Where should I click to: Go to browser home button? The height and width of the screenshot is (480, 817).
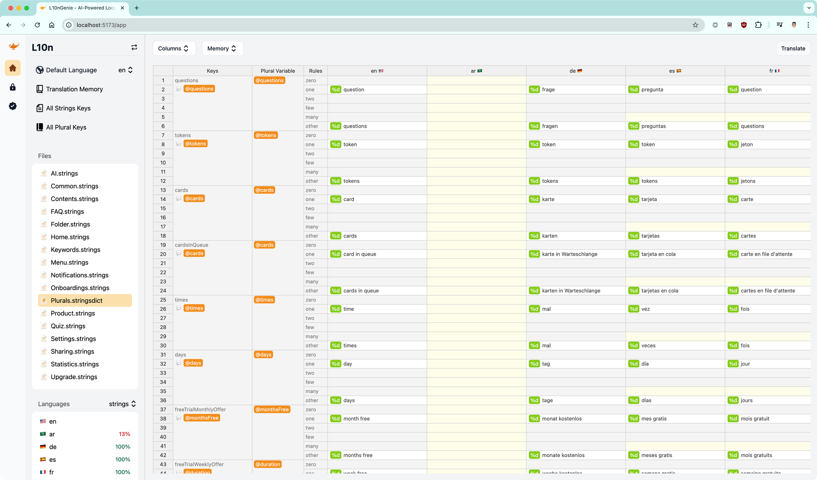pyautogui.click(x=51, y=25)
